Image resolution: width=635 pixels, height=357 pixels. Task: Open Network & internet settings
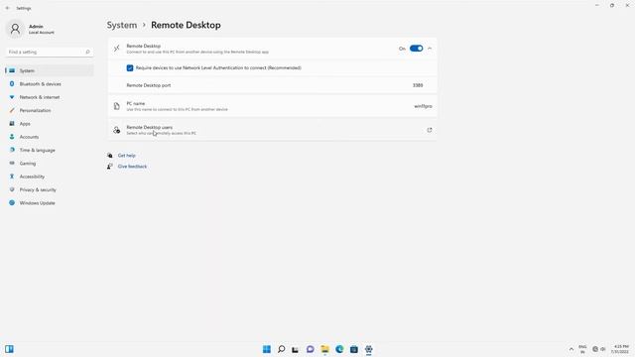(49, 97)
